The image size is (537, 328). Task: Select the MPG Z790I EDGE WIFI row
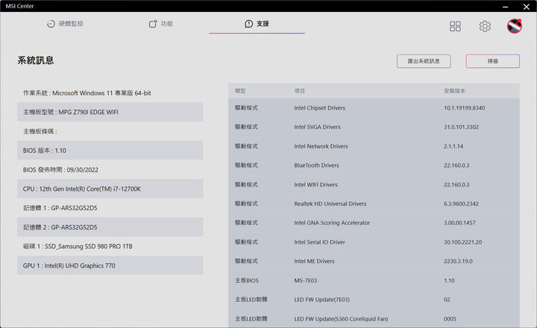[x=110, y=112]
